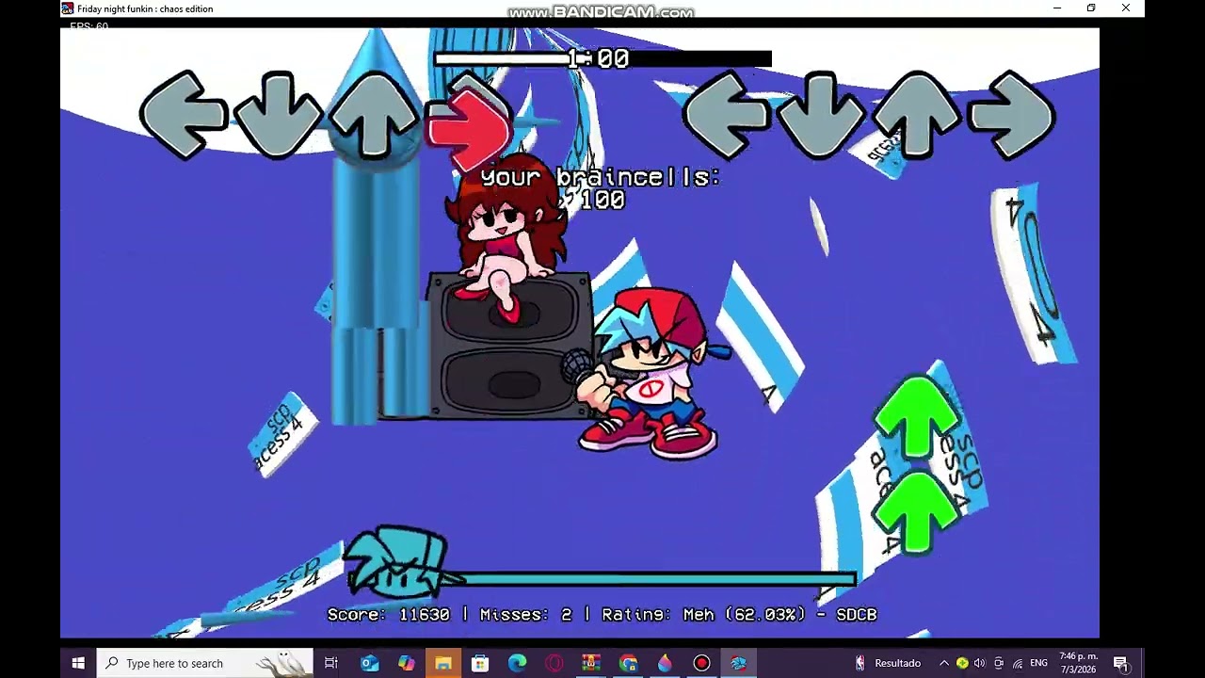Click the song time progress bar

[x=602, y=59]
